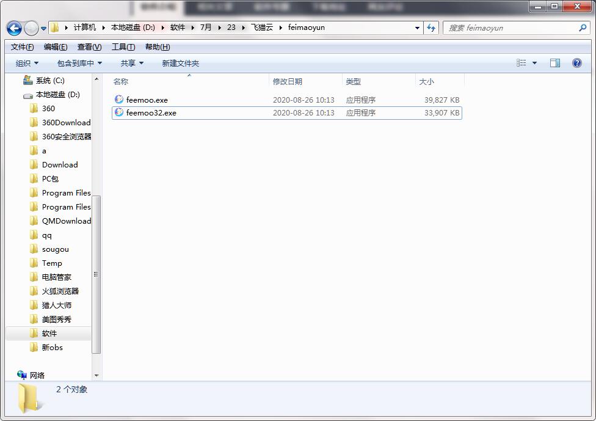Open the view options dropdown arrow
This screenshot has height=421, width=596.
[x=534, y=63]
